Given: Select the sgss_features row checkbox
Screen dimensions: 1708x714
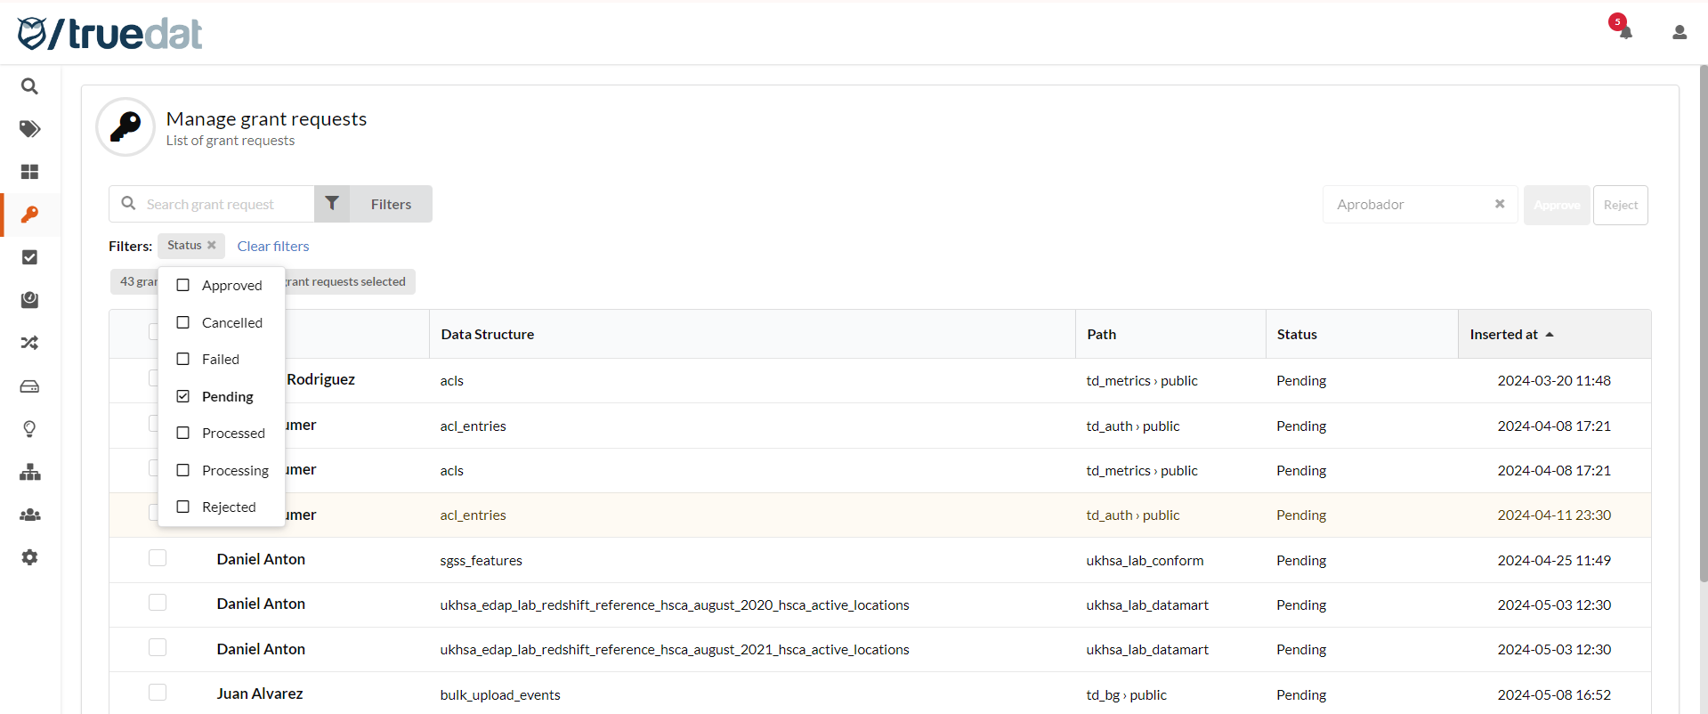Looking at the screenshot, I should [x=158, y=558].
